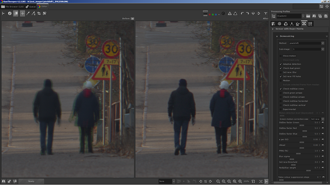Screen dimensions: 330x185
Task: Click the e per ISO value field
Action: [316, 140]
